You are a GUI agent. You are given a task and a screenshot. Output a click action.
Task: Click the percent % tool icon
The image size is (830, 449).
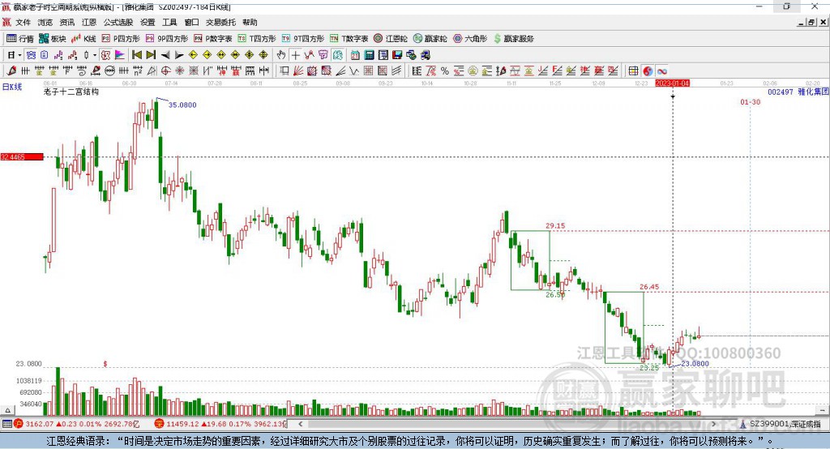point(445,71)
